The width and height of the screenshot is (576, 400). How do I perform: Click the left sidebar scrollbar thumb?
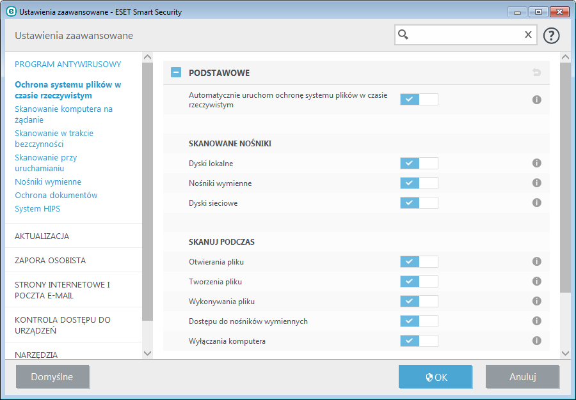[147, 192]
